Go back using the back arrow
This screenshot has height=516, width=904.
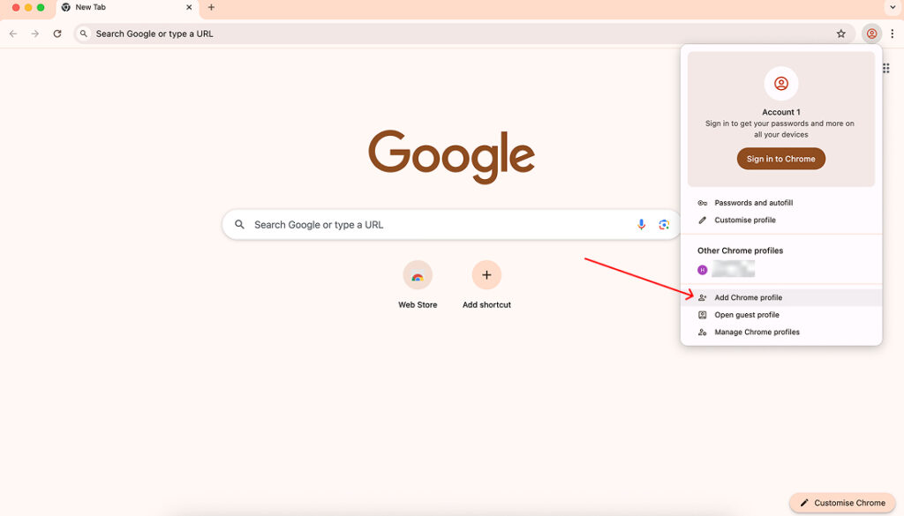coord(13,34)
